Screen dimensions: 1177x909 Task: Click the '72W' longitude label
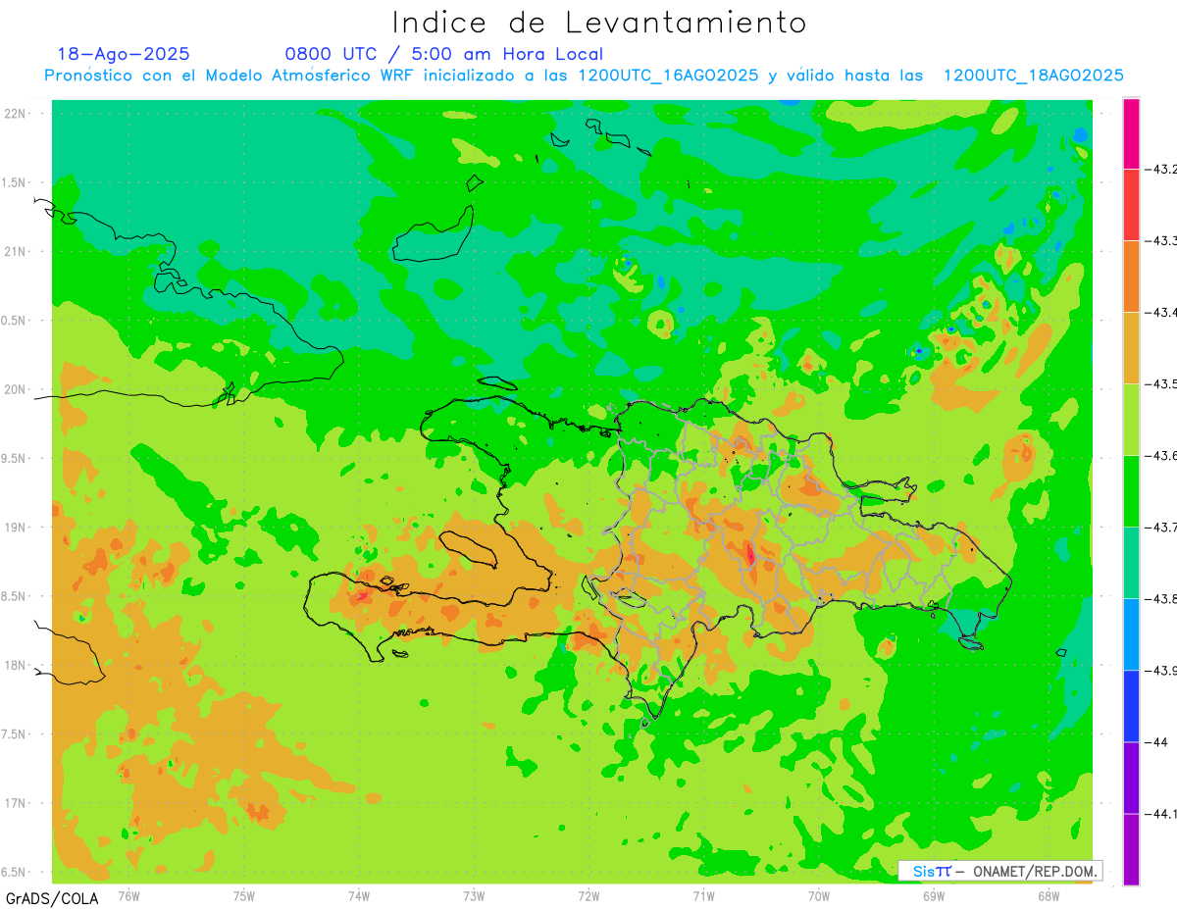click(588, 895)
